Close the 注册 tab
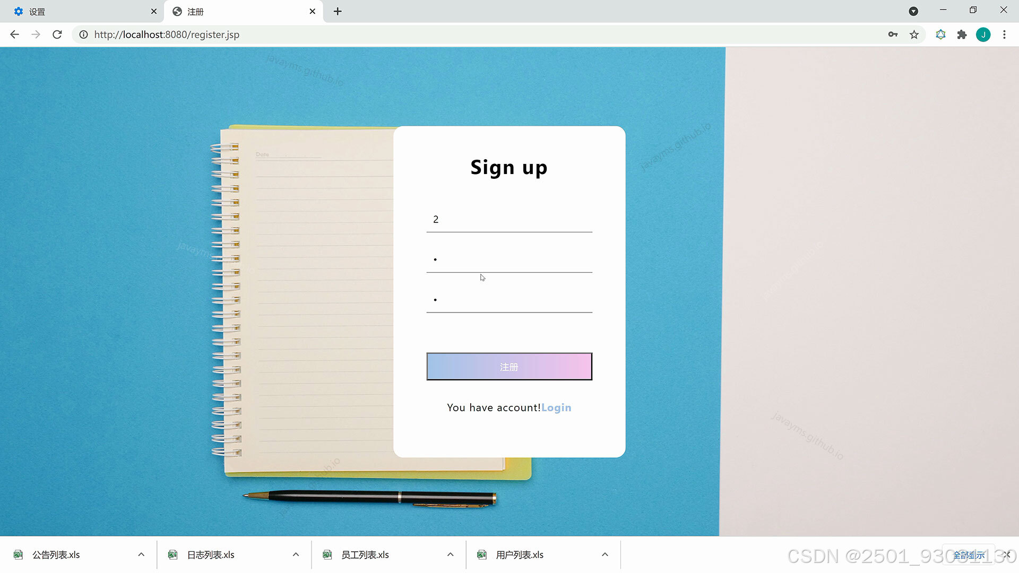This screenshot has width=1019, height=573. (x=313, y=11)
